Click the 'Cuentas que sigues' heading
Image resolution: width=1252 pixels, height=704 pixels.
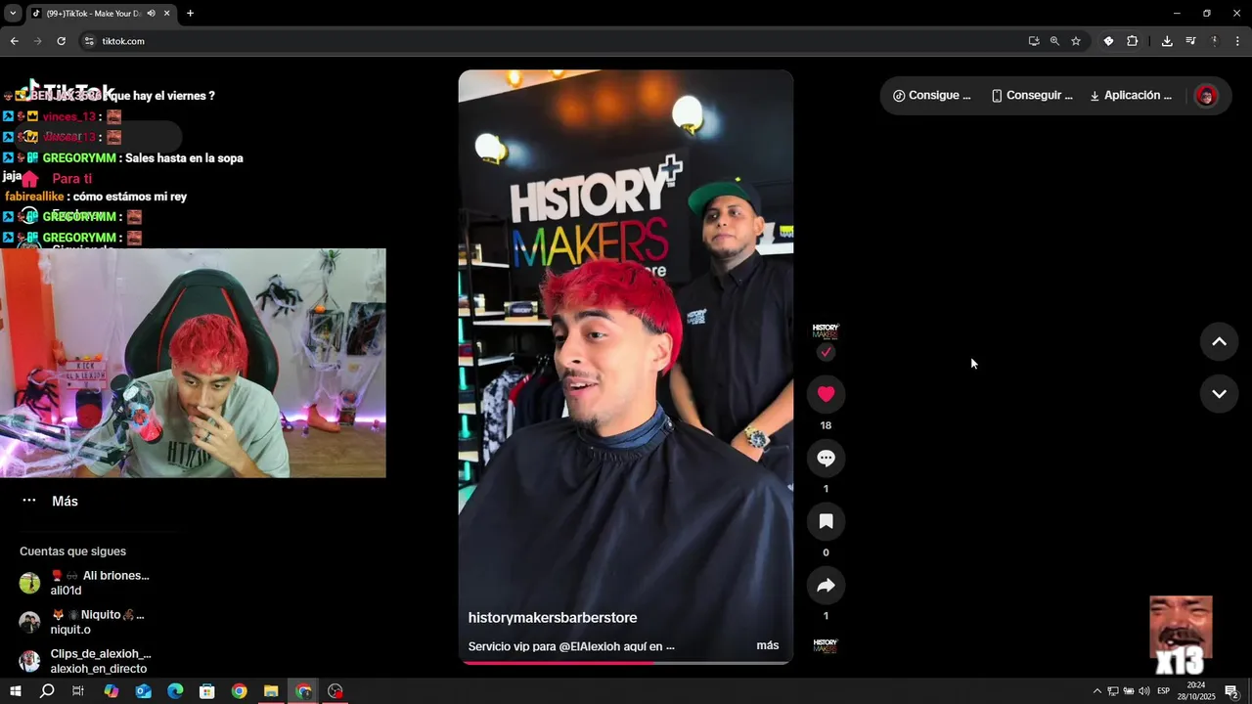(x=72, y=551)
